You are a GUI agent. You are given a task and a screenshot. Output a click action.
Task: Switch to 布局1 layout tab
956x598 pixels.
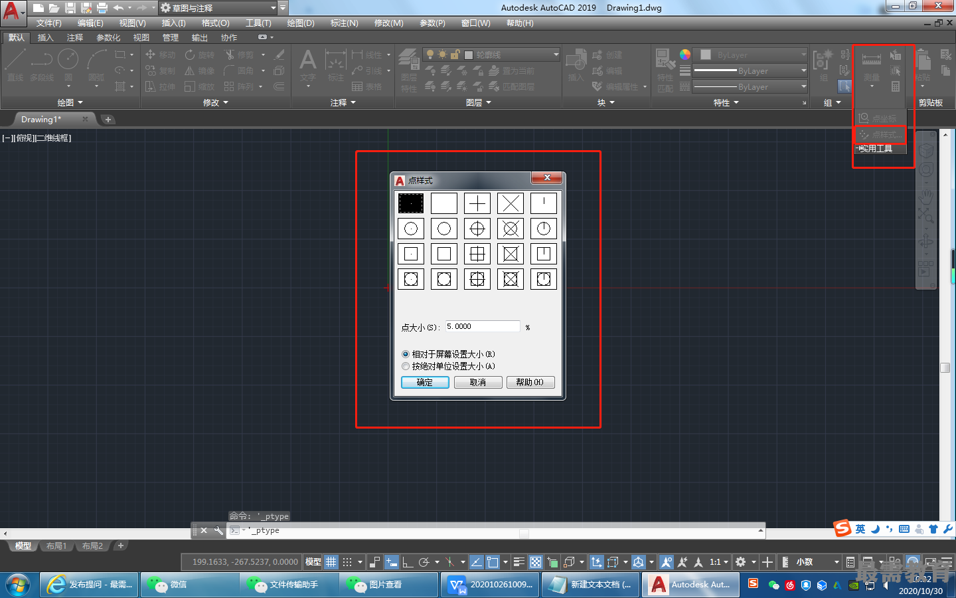(56, 546)
